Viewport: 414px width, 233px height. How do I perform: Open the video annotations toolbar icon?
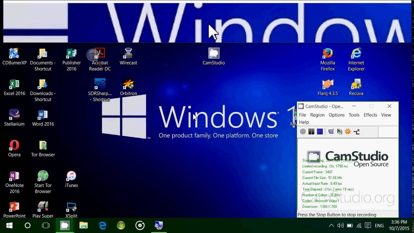coord(339,131)
